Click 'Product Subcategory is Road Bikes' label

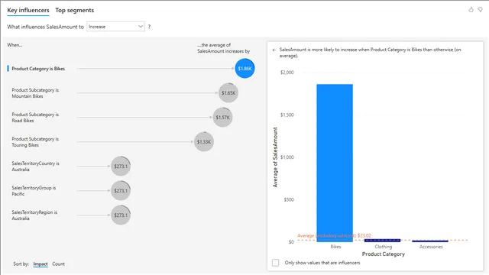(x=35, y=118)
